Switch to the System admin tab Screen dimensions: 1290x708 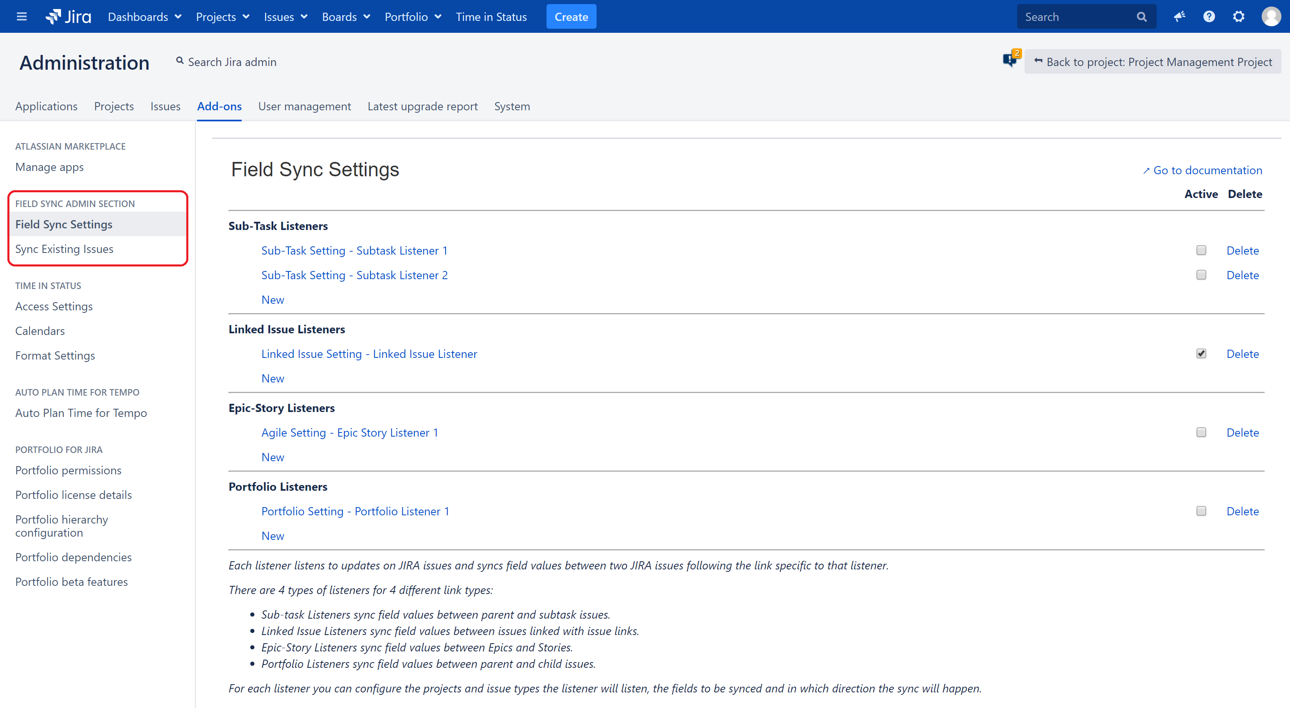coord(512,106)
